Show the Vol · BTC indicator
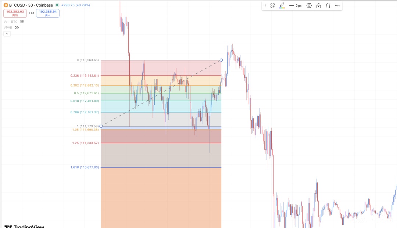 click(x=22, y=22)
